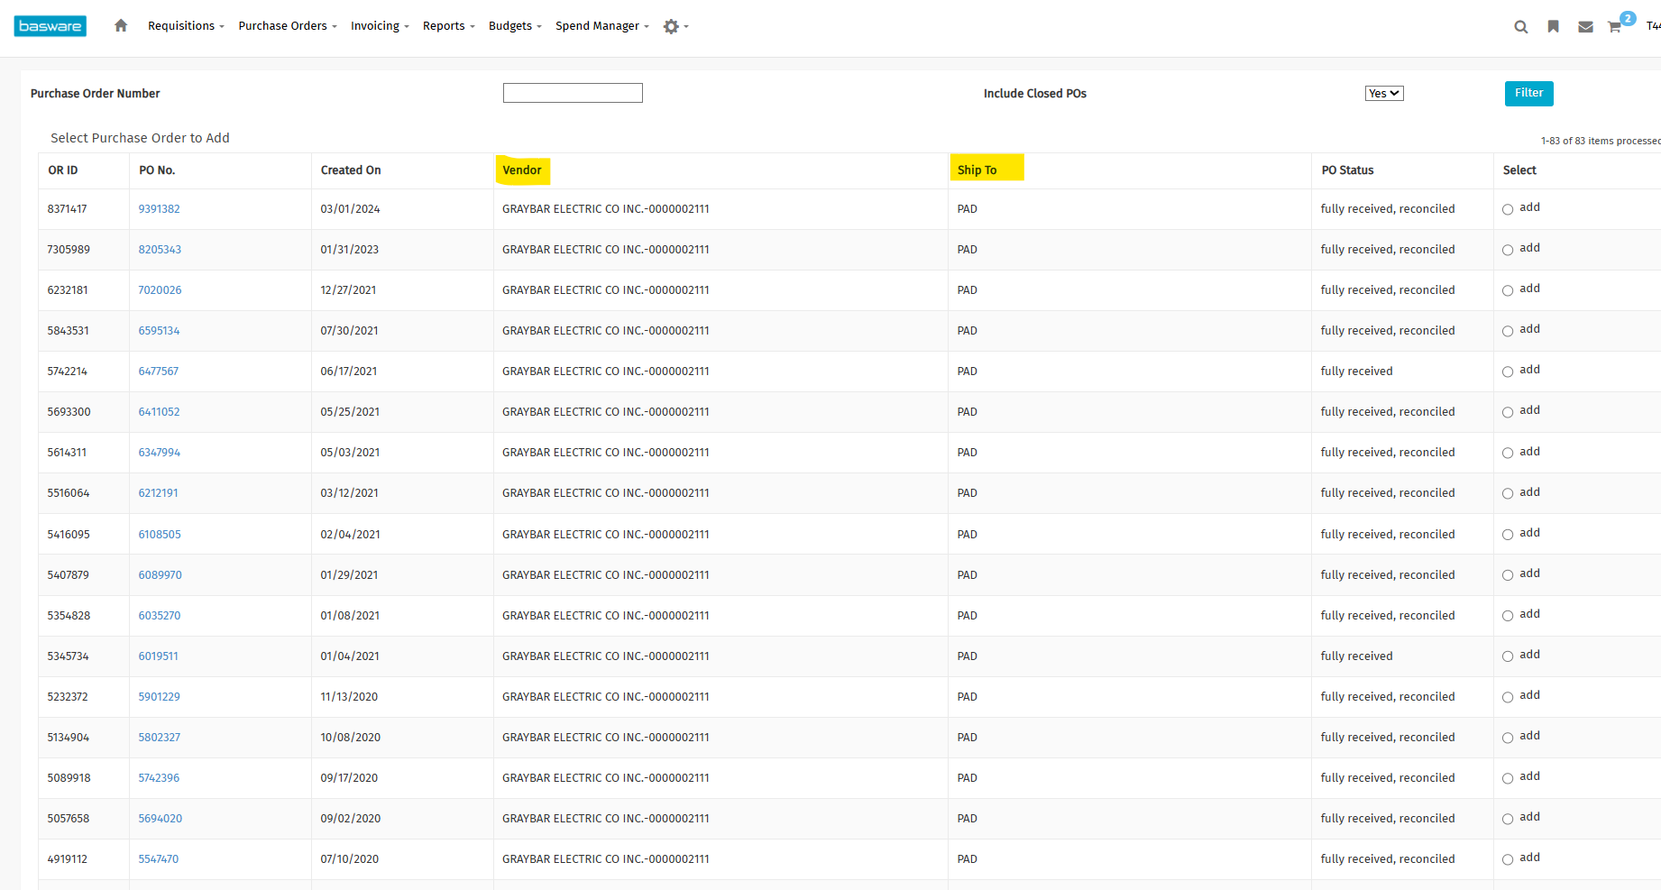Screen dimensions: 1661x890
Task: Open the Requisitions menu
Action: pyautogui.click(x=186, y=26)
